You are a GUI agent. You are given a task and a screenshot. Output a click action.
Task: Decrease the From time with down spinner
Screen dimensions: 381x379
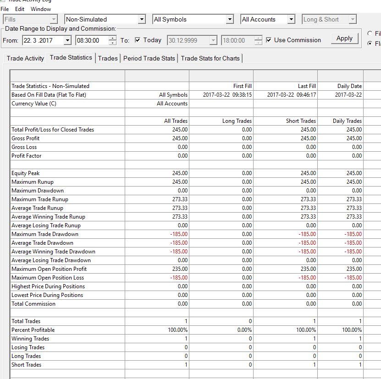click(112, 43)
